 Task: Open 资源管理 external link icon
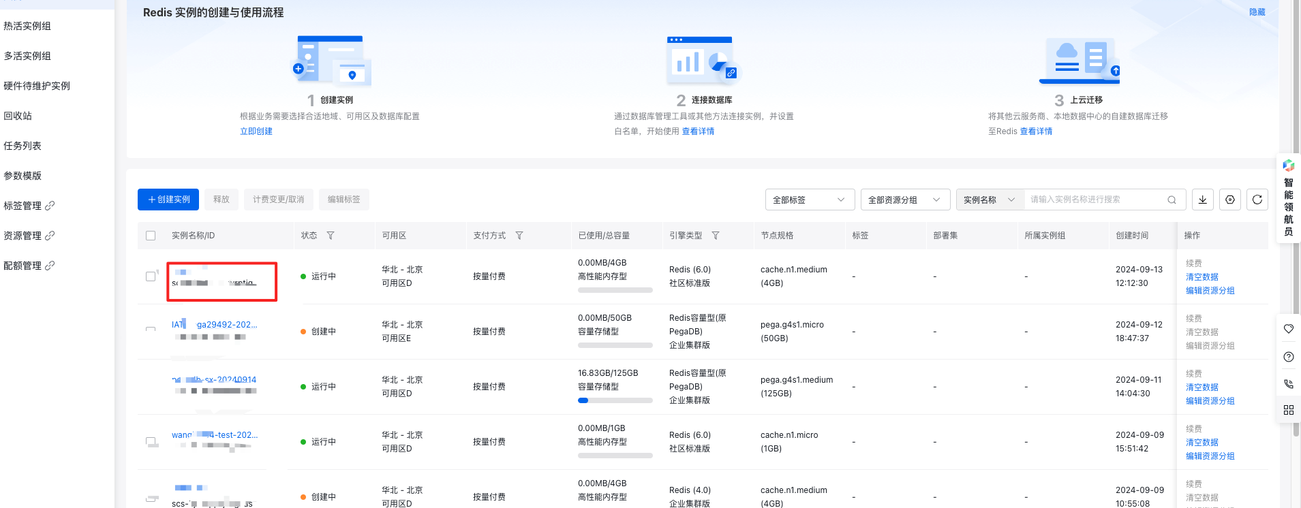coord(50,236)
